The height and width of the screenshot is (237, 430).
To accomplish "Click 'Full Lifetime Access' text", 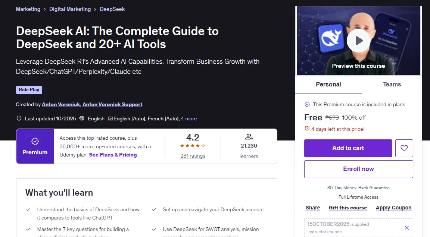I will 358,197.
